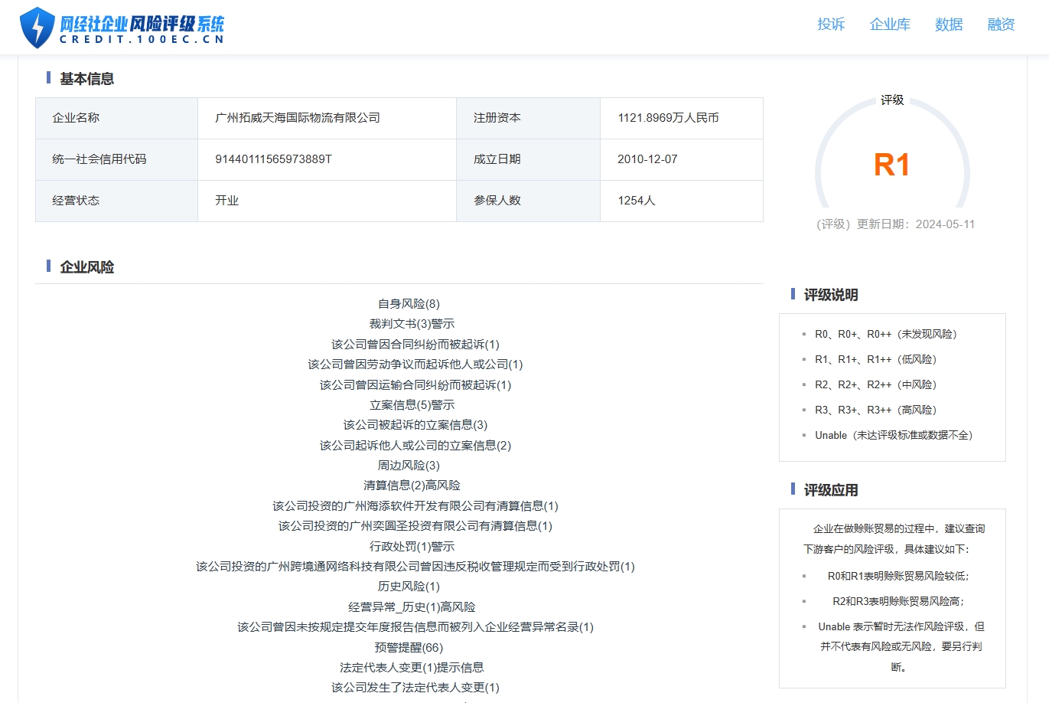Select company name 广州拓威天海国际物流有限公司
1049x703 pixels.
298,118
